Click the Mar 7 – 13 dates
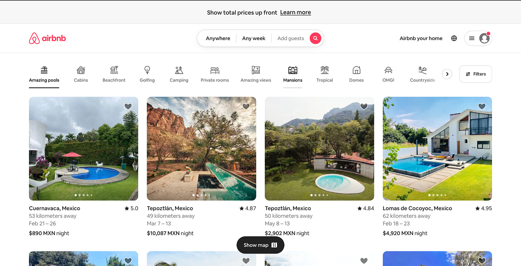The height and width of the screenshot is (266, 521). coord(159,223)
